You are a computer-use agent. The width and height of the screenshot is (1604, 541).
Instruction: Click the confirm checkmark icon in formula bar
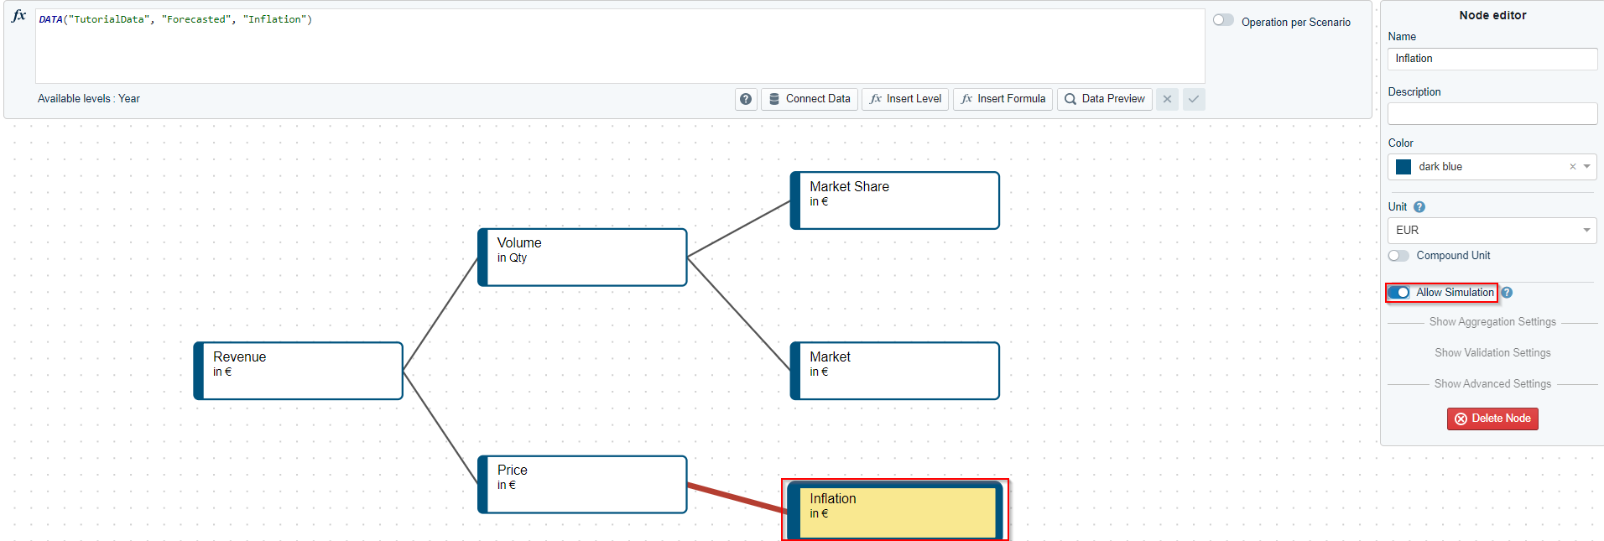(1193, 99)
